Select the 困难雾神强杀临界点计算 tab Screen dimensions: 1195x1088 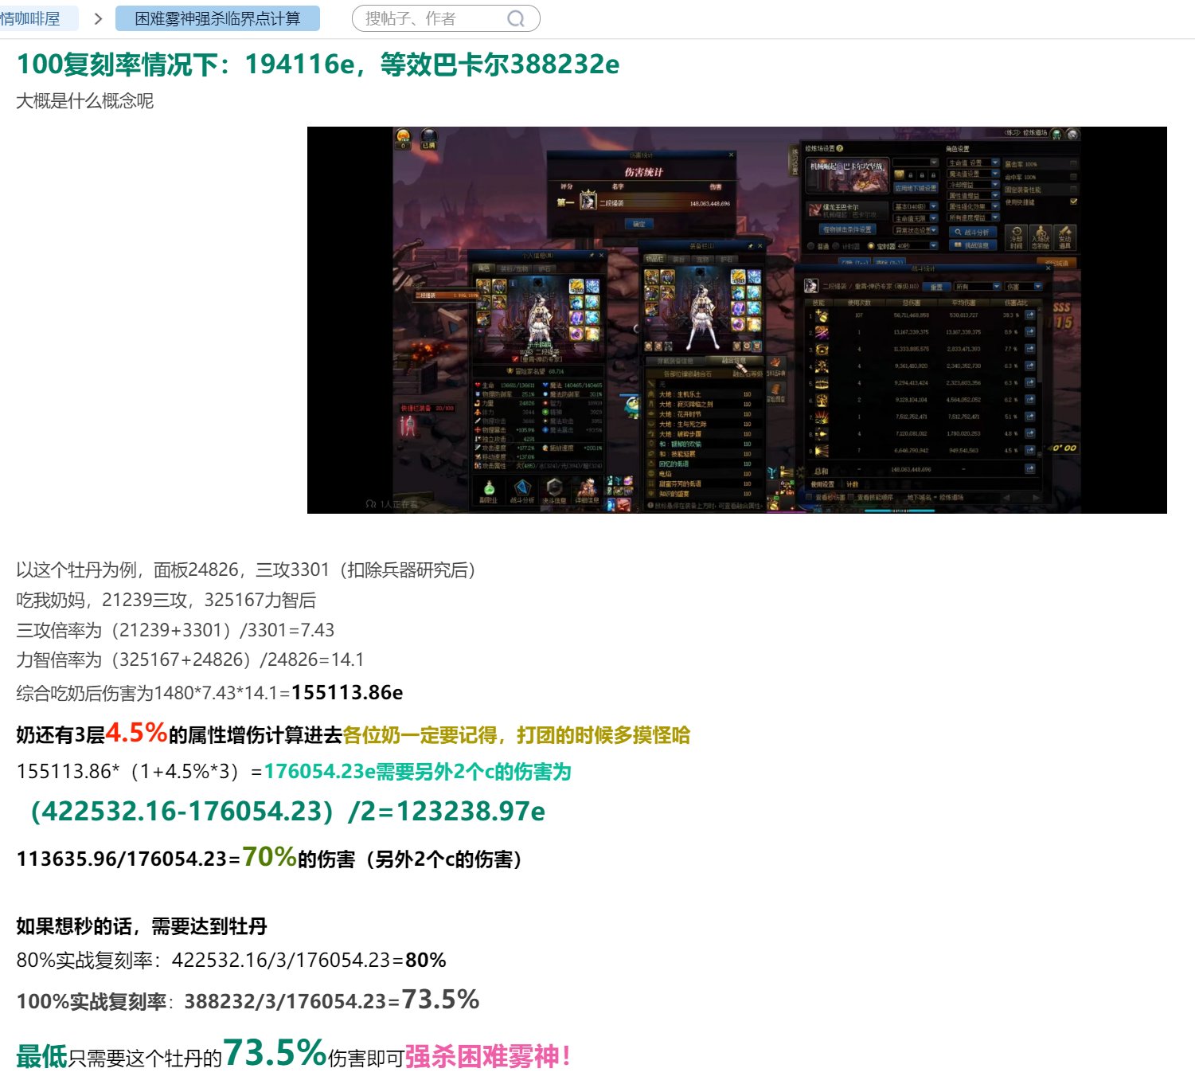click(x=217, y=18)
